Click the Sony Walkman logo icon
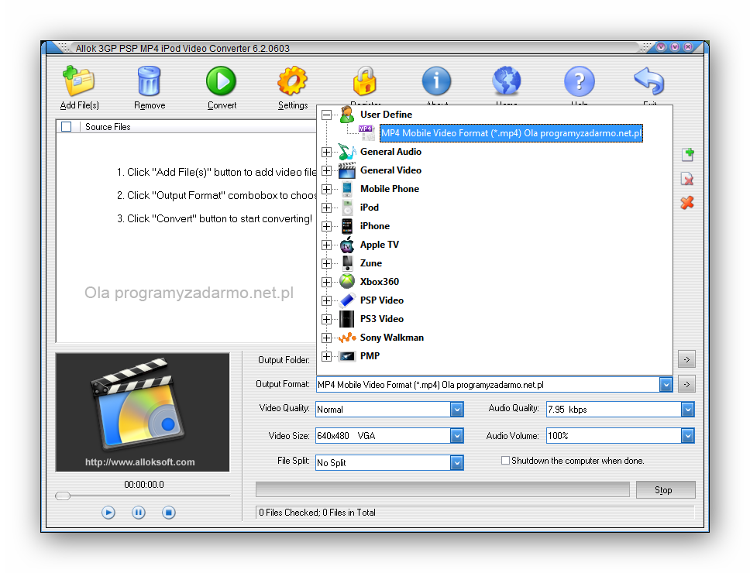The image size is (750, 573). coord(347,338)
